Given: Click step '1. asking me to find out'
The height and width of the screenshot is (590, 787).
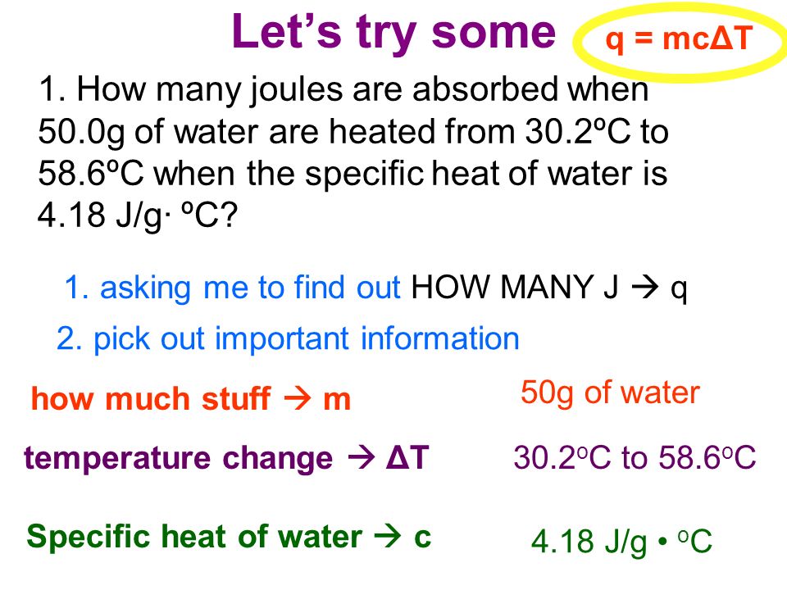Looking at the screenshot, I should 233,288.
